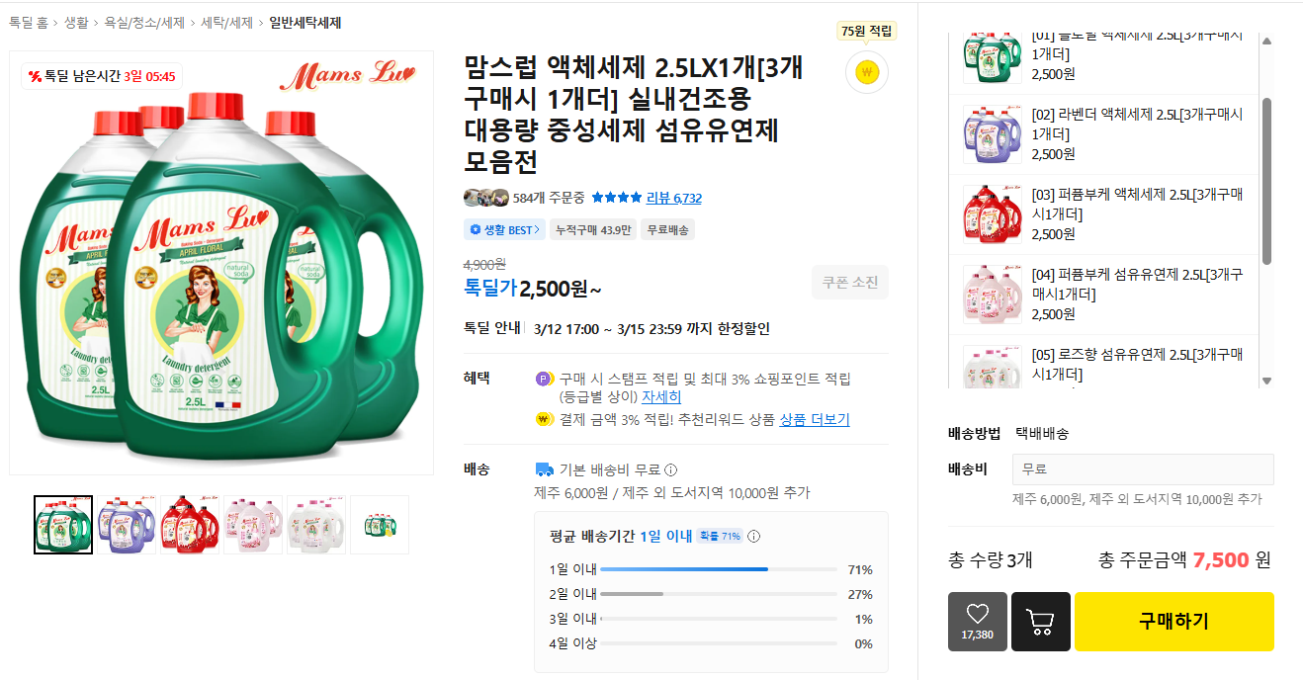The image size is (1303, 680).
Task: Open the 리뷰 6,732 reviews link
Action: [673, 198]
